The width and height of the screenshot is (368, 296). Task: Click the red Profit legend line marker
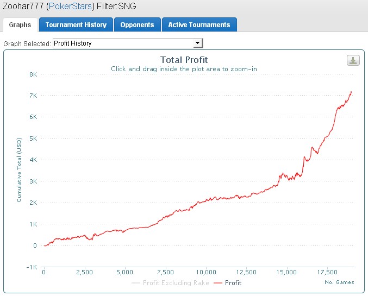(x=218, y=283)
